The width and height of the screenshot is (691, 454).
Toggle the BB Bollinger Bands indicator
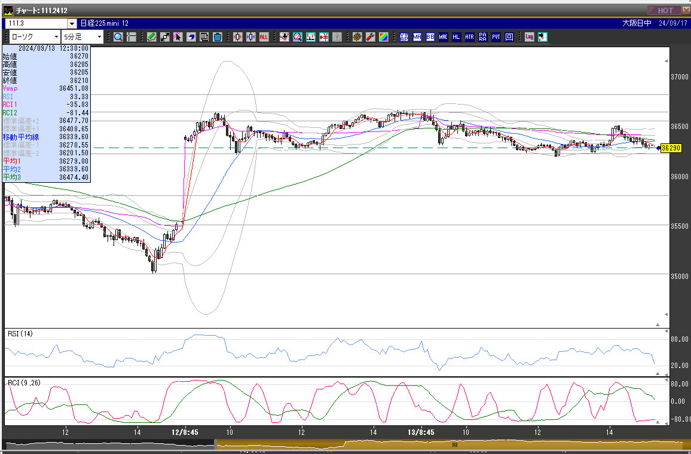tap(430, 37)
